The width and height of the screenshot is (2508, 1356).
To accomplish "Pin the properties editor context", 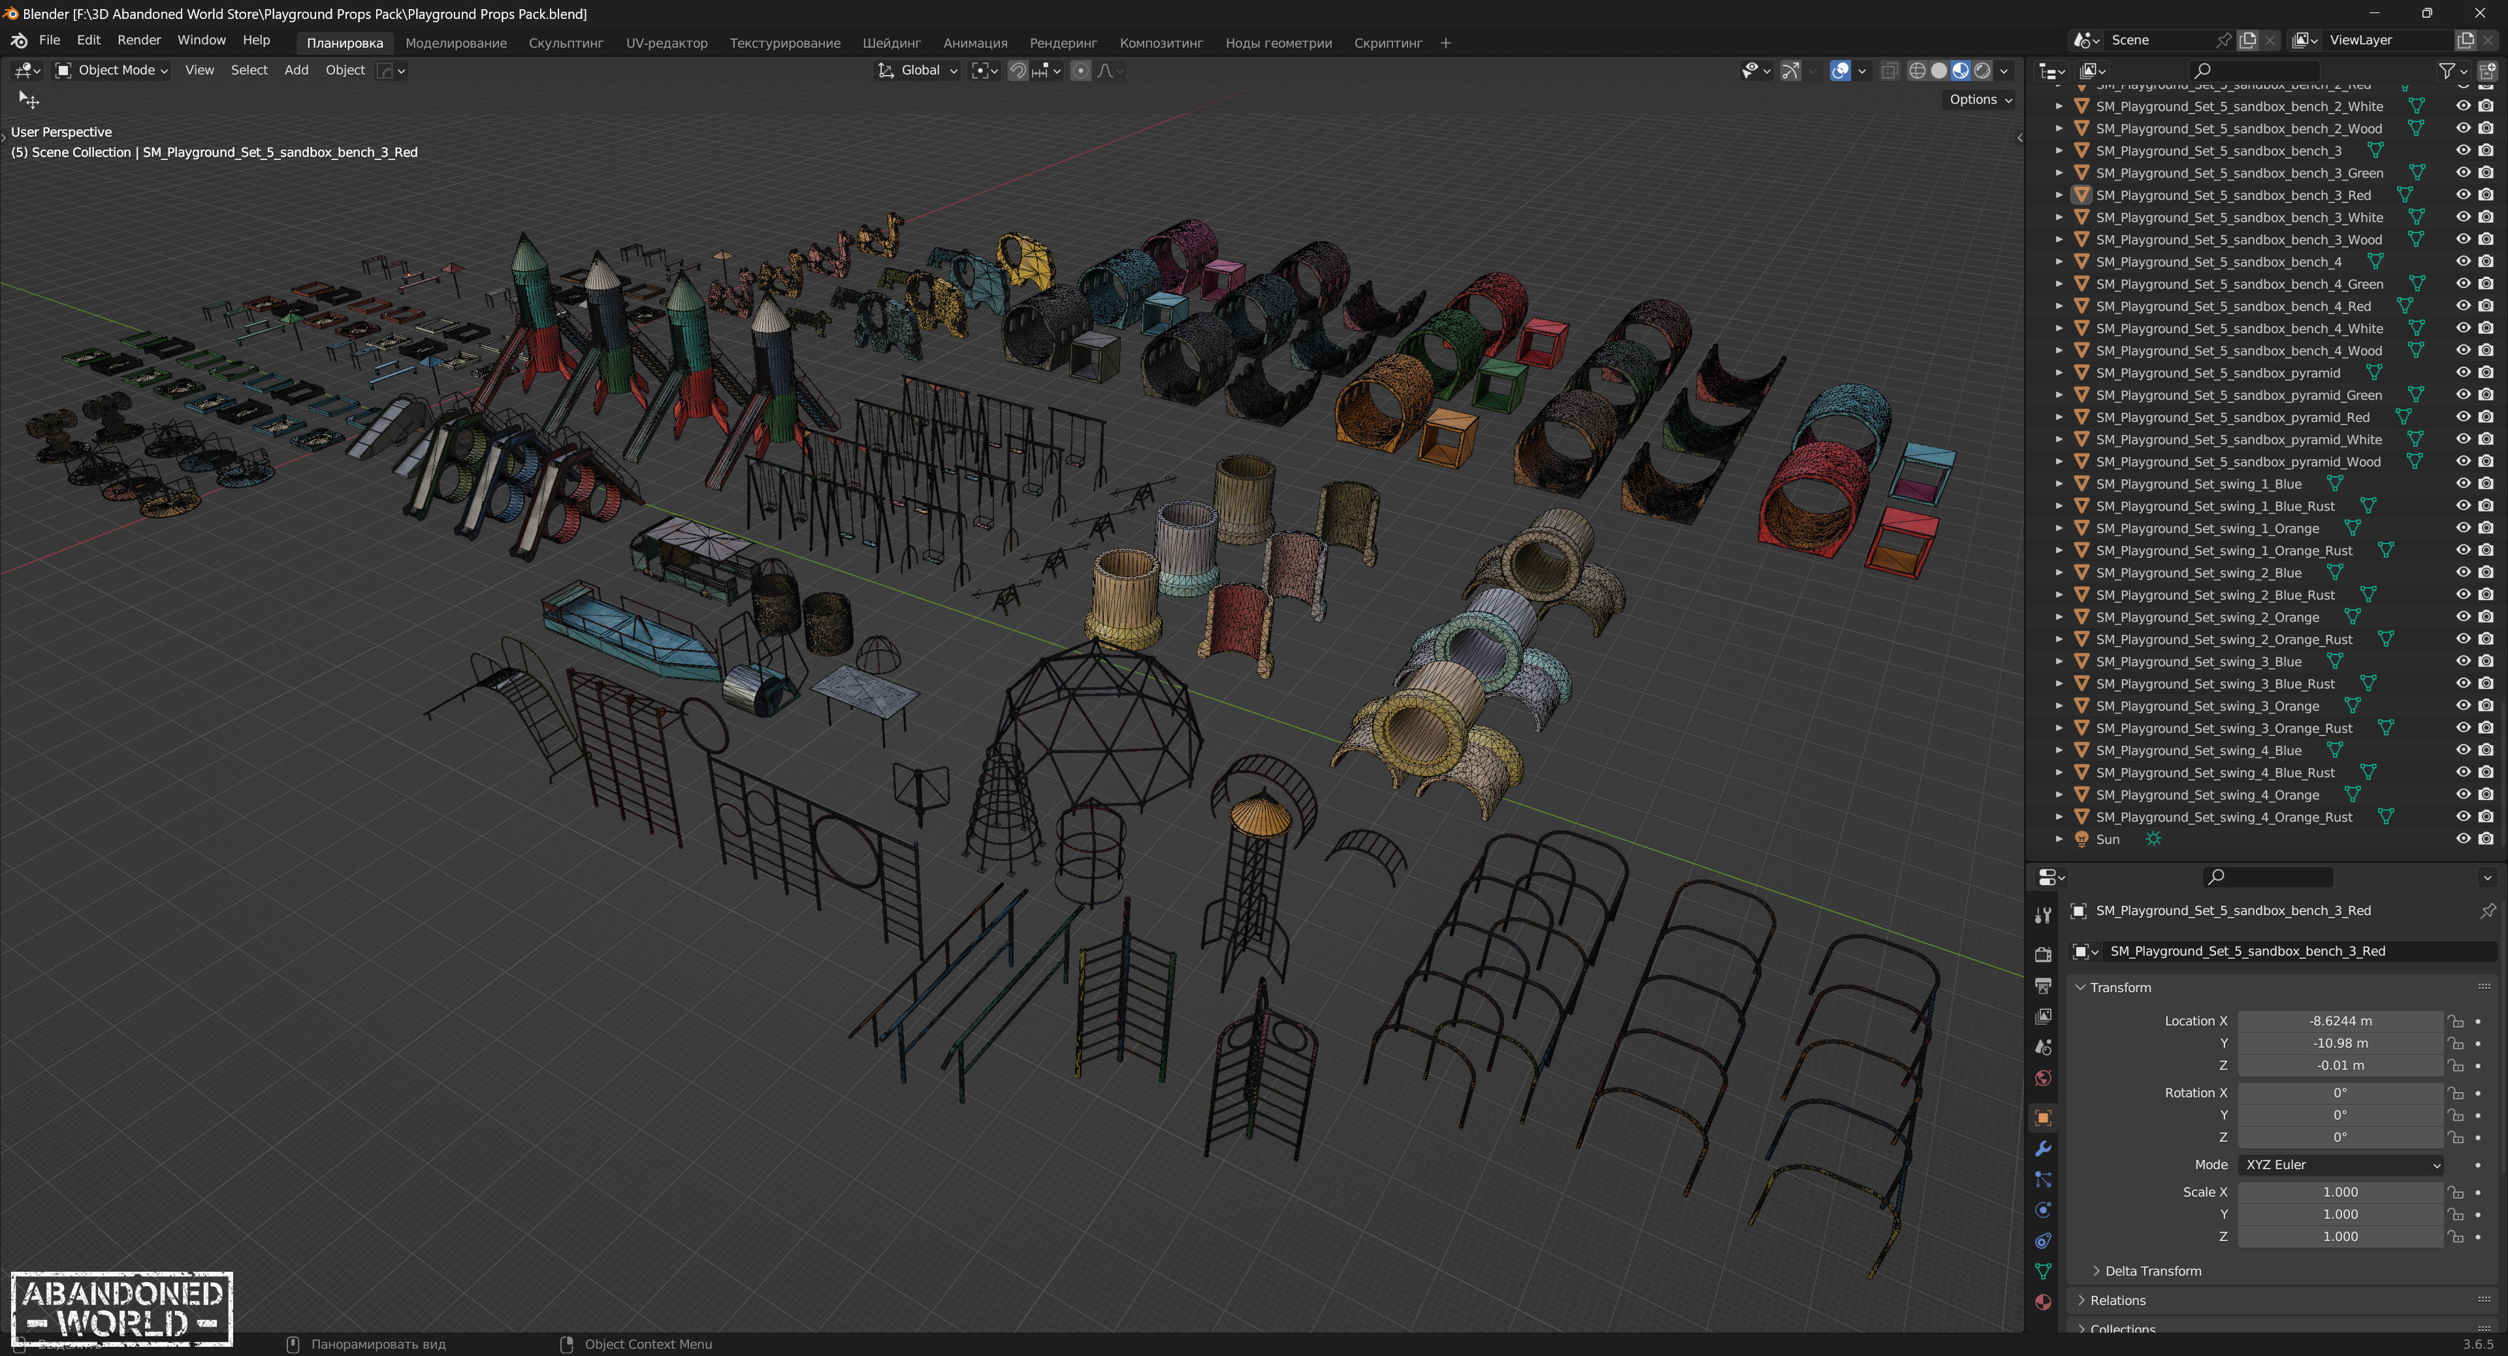I will [x=2488, y=910].
